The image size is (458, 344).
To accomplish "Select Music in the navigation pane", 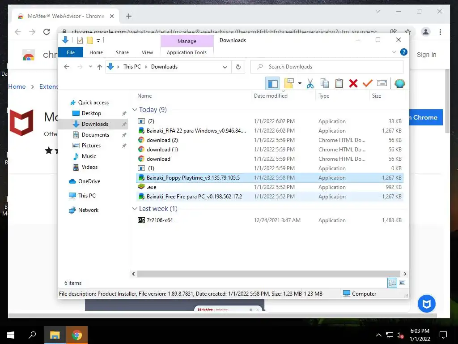I will [89, 156].
